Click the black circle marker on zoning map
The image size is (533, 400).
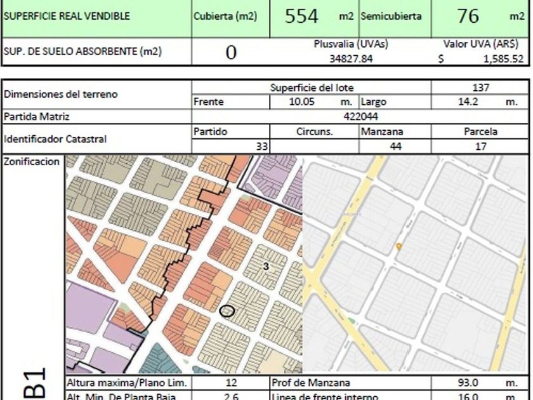(227, 311)
